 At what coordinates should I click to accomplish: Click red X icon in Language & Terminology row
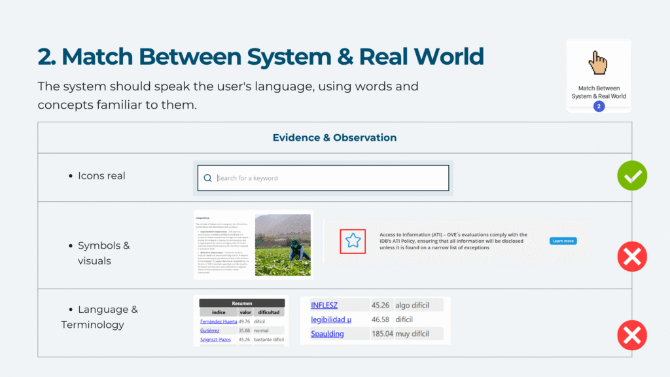point(632,335)
